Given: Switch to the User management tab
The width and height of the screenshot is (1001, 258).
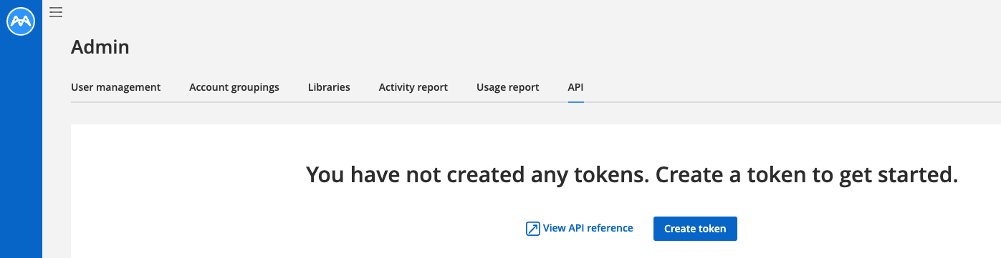Looking at the screenshot, I should (116, 87).
